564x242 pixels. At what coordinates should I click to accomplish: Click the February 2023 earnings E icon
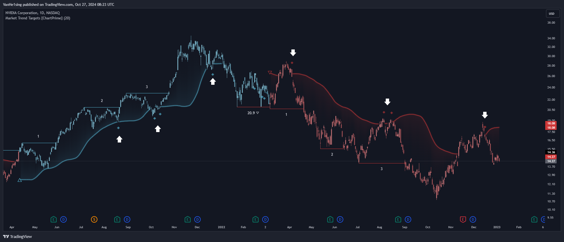534,219
